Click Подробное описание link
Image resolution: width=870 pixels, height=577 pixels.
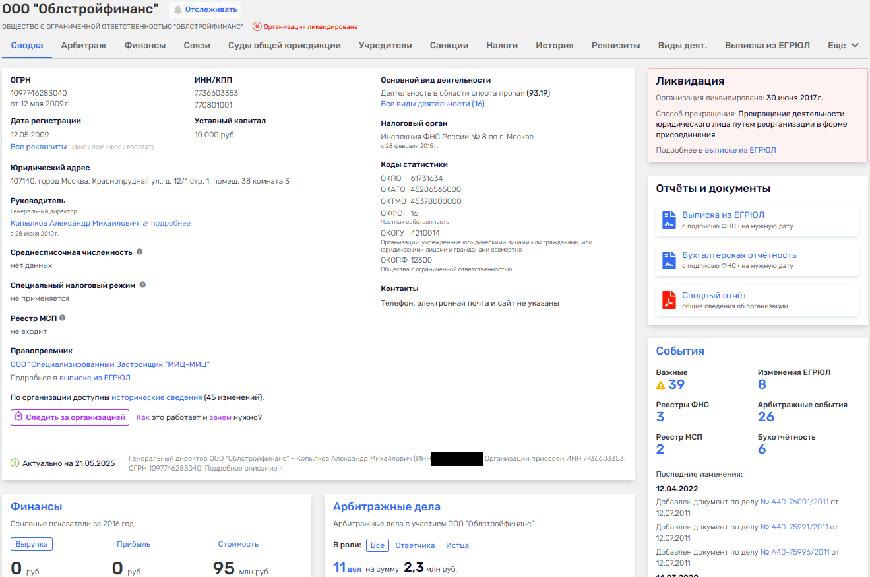[x=243, y=468]
